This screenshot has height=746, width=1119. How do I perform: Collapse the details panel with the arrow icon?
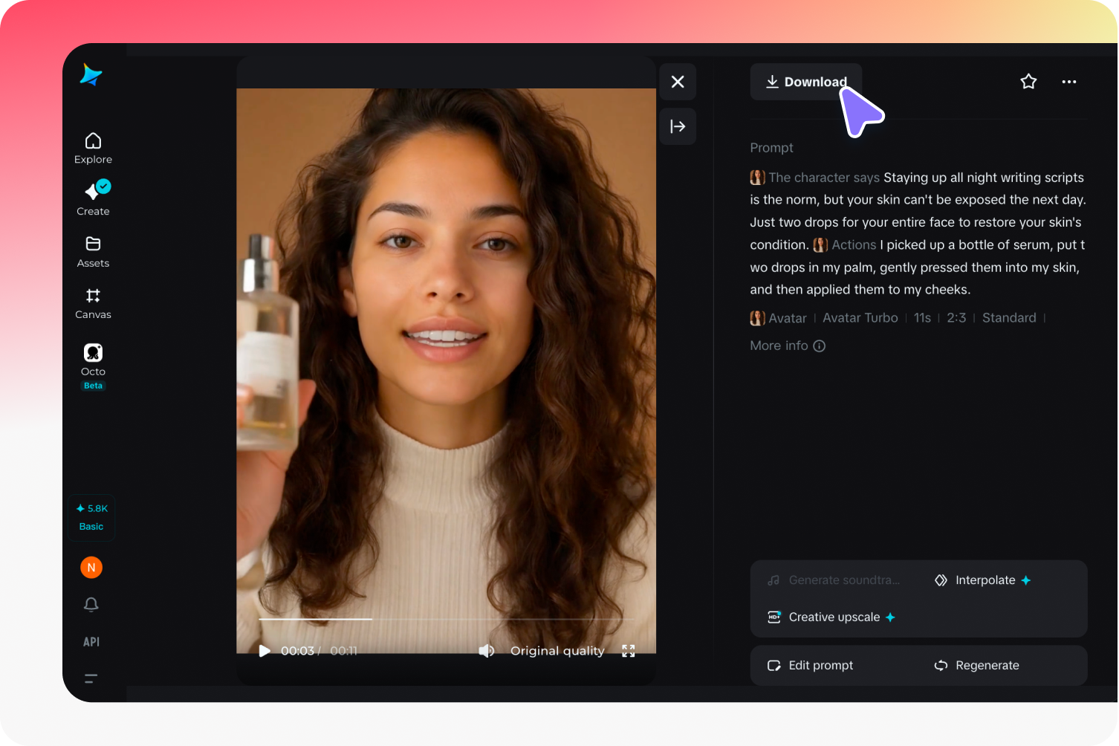(x=678, y=126)
